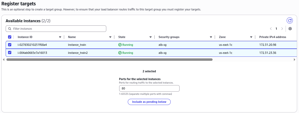Viewport: 299px width, 113px height.
Task: Toggle the select-all instances checkbox
Action: point(10,37)
